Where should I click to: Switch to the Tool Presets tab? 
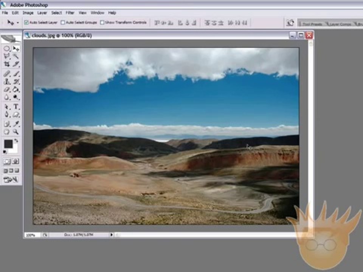[x=312, y=24]
